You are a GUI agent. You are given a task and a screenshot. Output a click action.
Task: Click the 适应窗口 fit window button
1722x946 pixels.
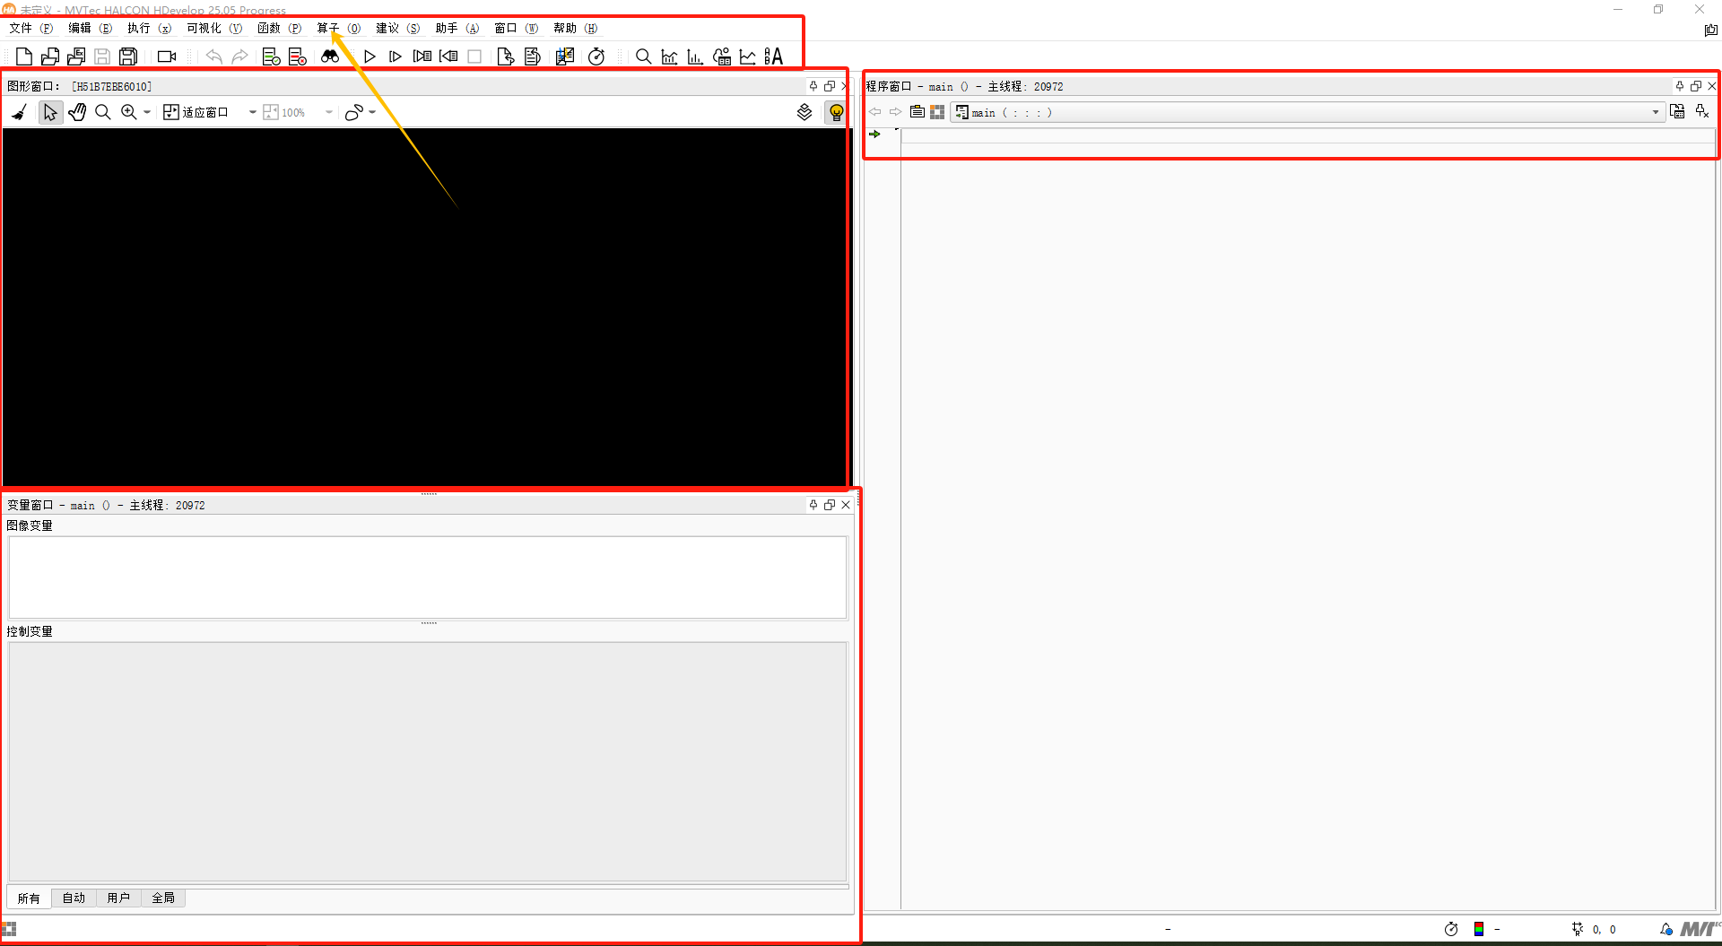pyautogui.click(x=196, y=112)
